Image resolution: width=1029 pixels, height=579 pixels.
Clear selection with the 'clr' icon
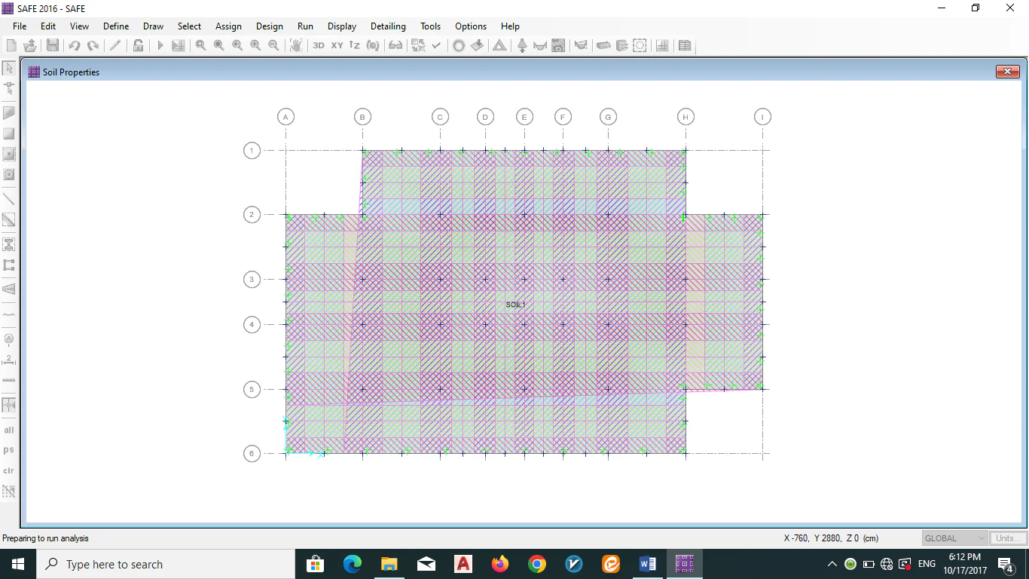coord(9,470)
